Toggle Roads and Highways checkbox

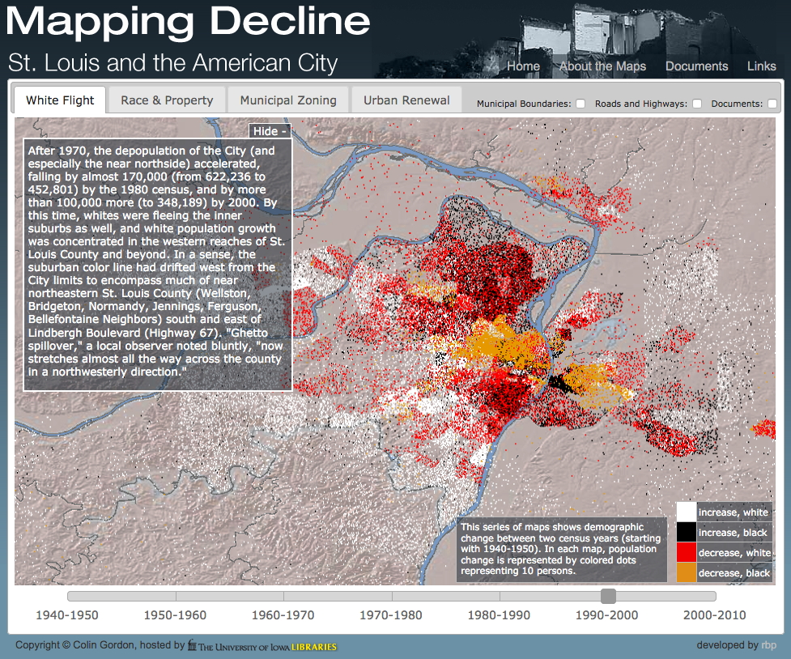pos(697,104)
